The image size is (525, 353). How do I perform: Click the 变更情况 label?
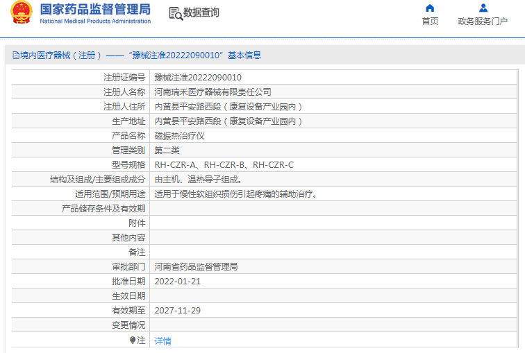(x=128, y=325)
